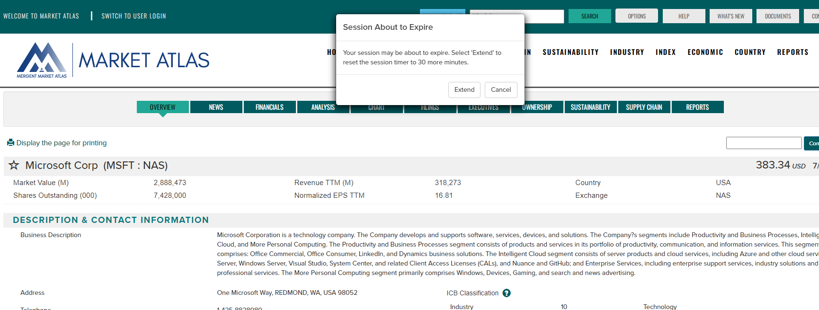Viewport: 819px width, 310px height.
Task: Click the ICB Classification label
Action: coord(472,293)
